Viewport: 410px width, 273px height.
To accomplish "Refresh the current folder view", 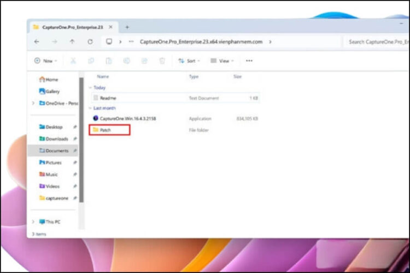I will click(x=90, y=41).
